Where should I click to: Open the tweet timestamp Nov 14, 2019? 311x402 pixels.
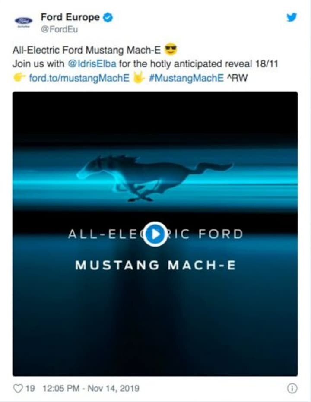(91, 389)
